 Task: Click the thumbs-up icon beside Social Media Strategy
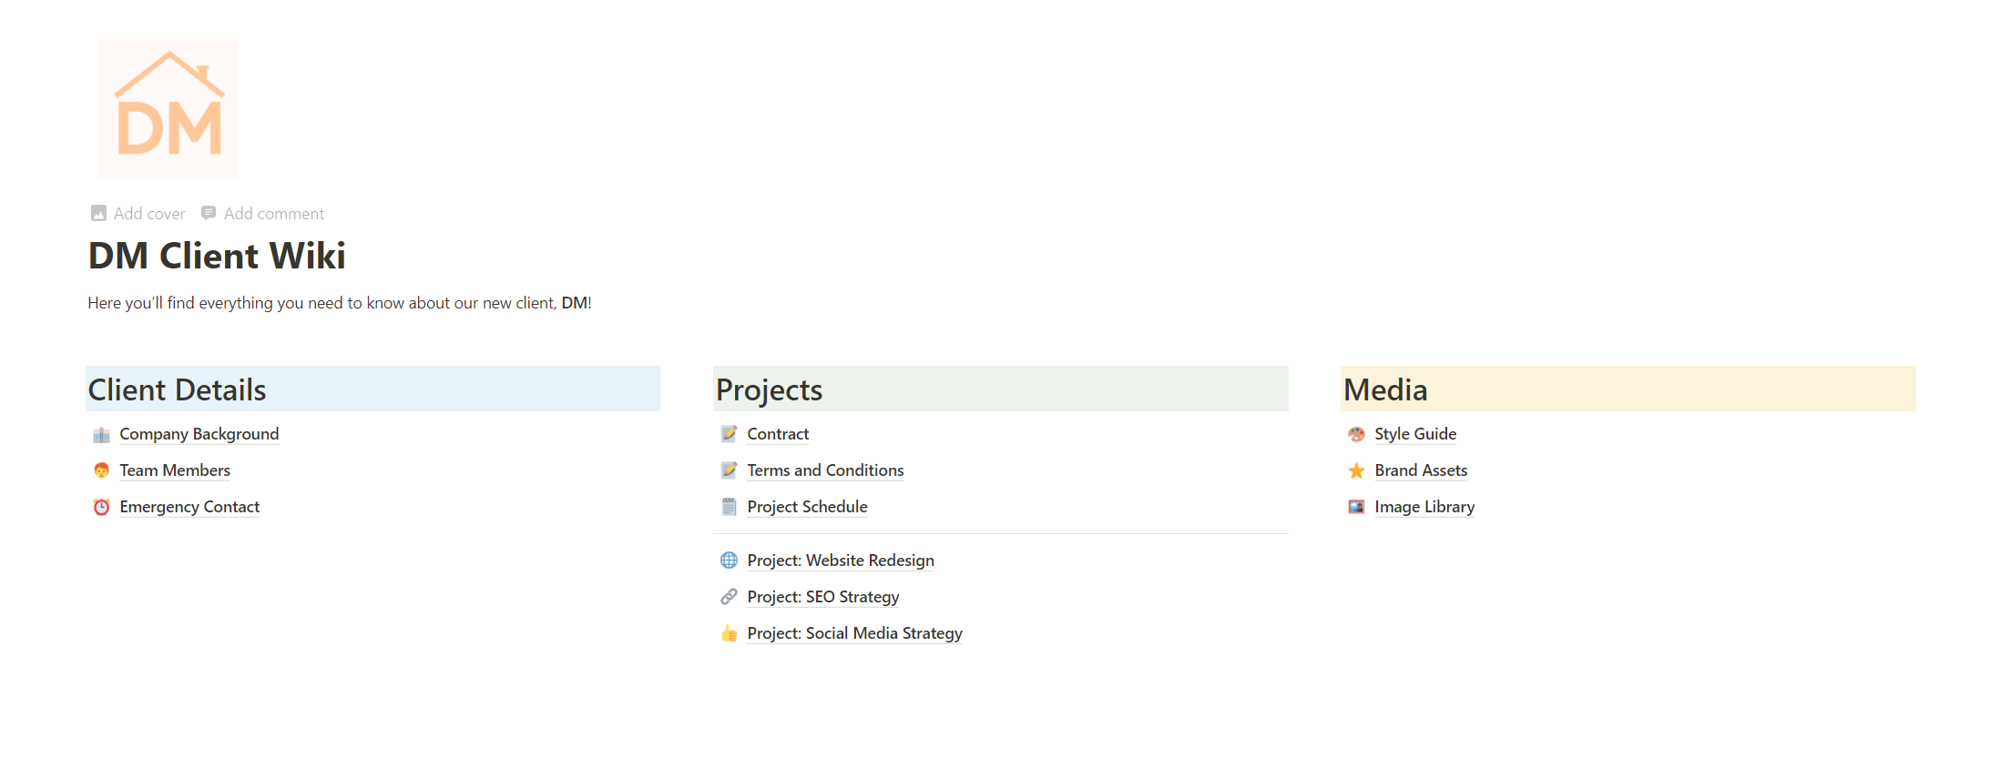click(x=729, y=633)
